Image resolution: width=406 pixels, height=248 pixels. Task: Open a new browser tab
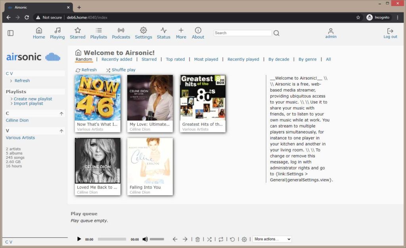tap(79, 7)
